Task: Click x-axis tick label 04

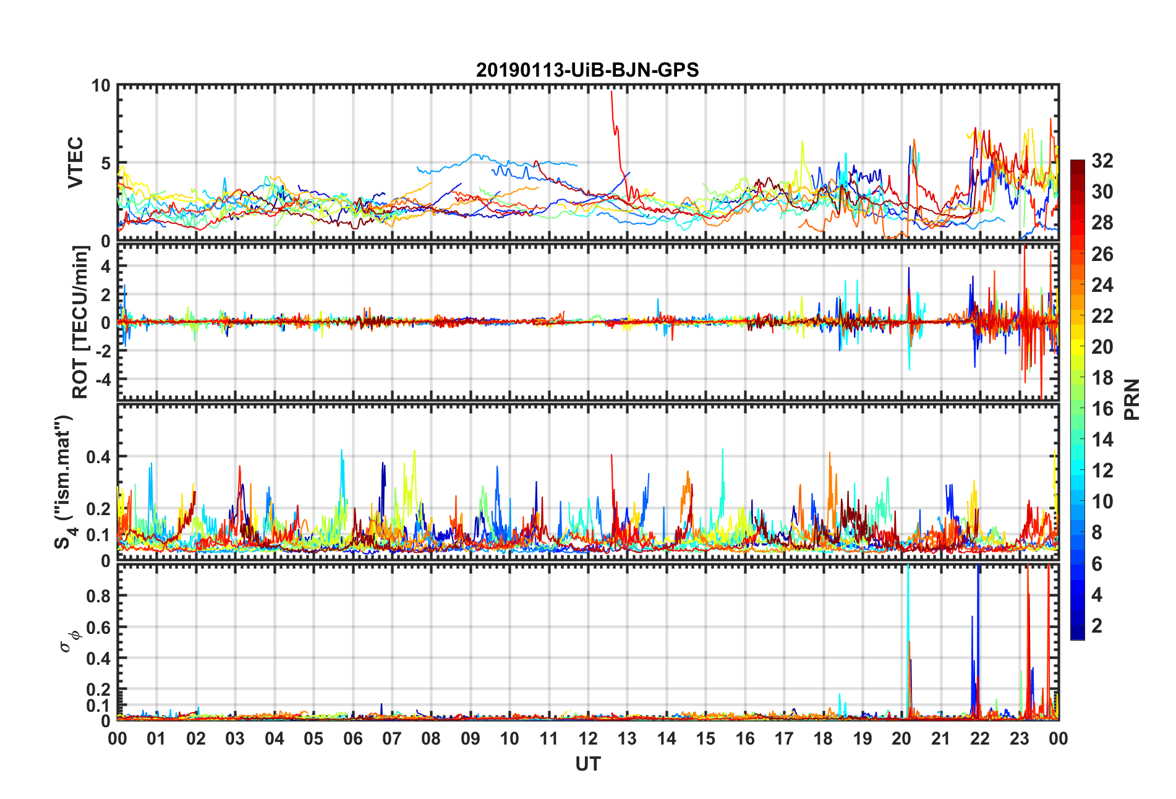Action: coord(275,738)
